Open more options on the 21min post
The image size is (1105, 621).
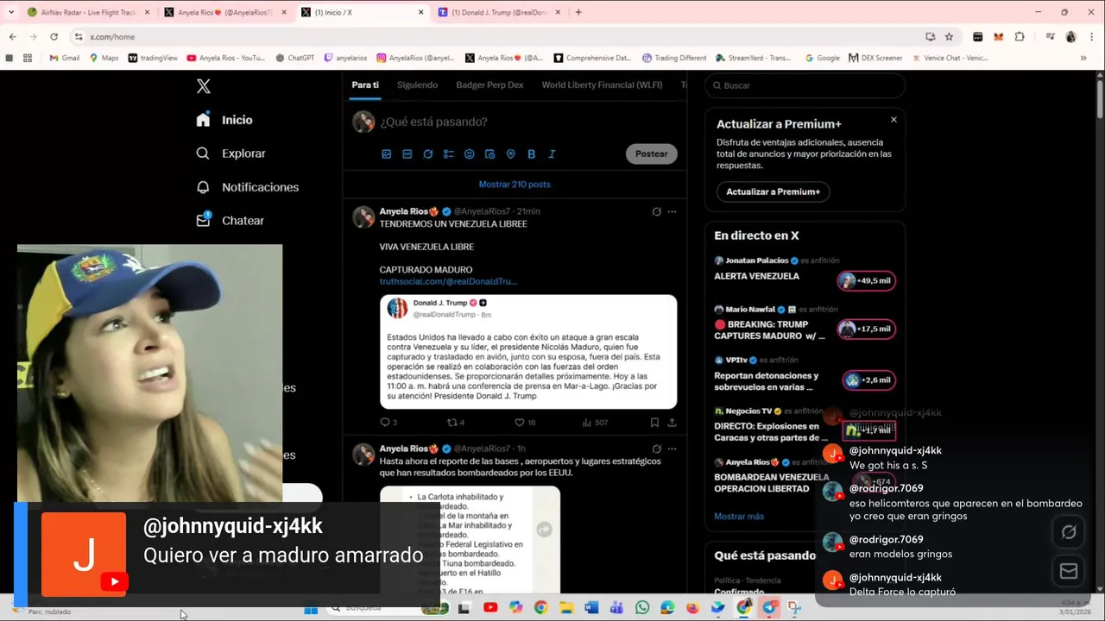(672, 211)
